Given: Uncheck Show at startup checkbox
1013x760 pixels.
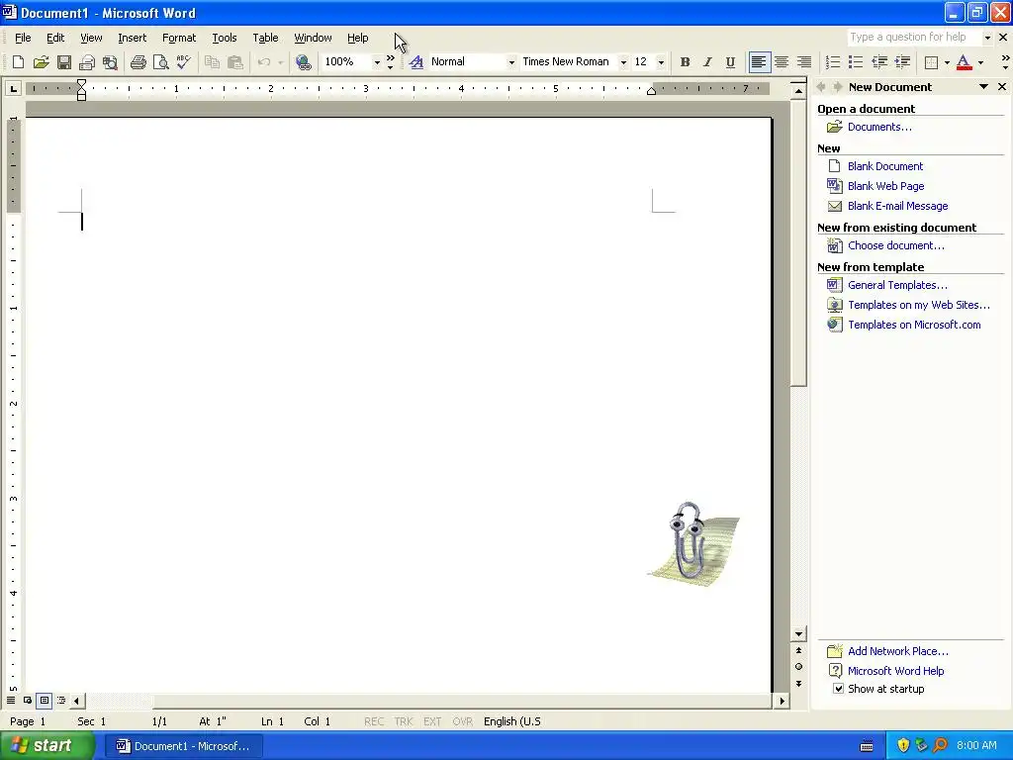Looking at the screenshot, I should click(x=838, y=689).
